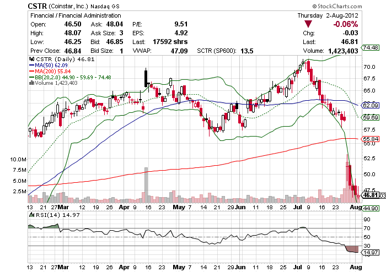Click the candlestick icon beside CSTR (Daily)
Viewport: 386px width, 272px height.
coord(31,59)
